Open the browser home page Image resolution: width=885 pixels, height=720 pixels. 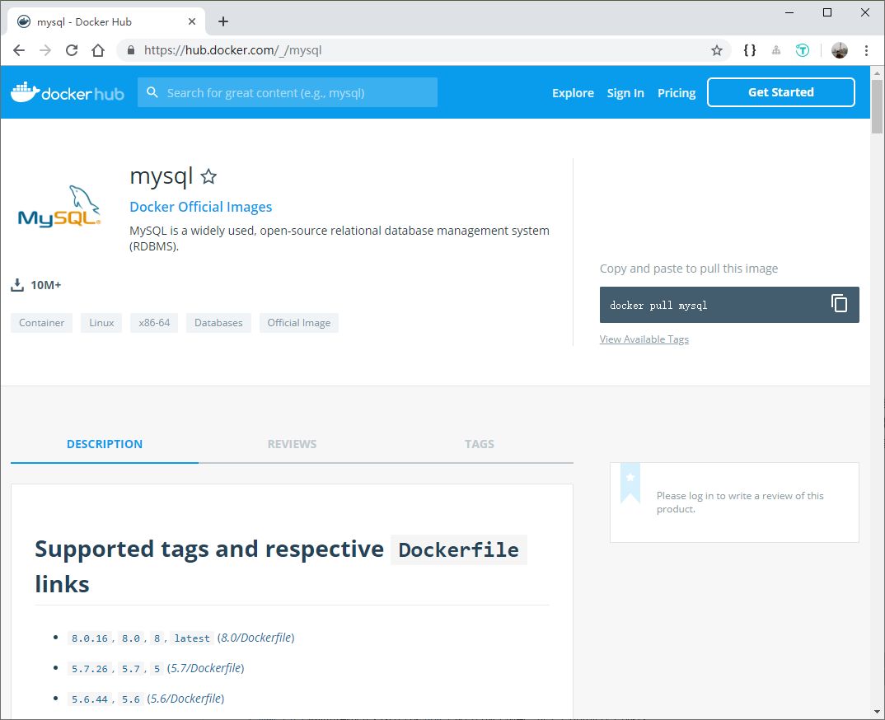point(98,50)
